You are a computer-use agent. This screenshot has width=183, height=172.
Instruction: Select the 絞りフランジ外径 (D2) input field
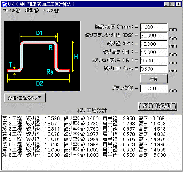pyautogui.click(x=154, y=36)
